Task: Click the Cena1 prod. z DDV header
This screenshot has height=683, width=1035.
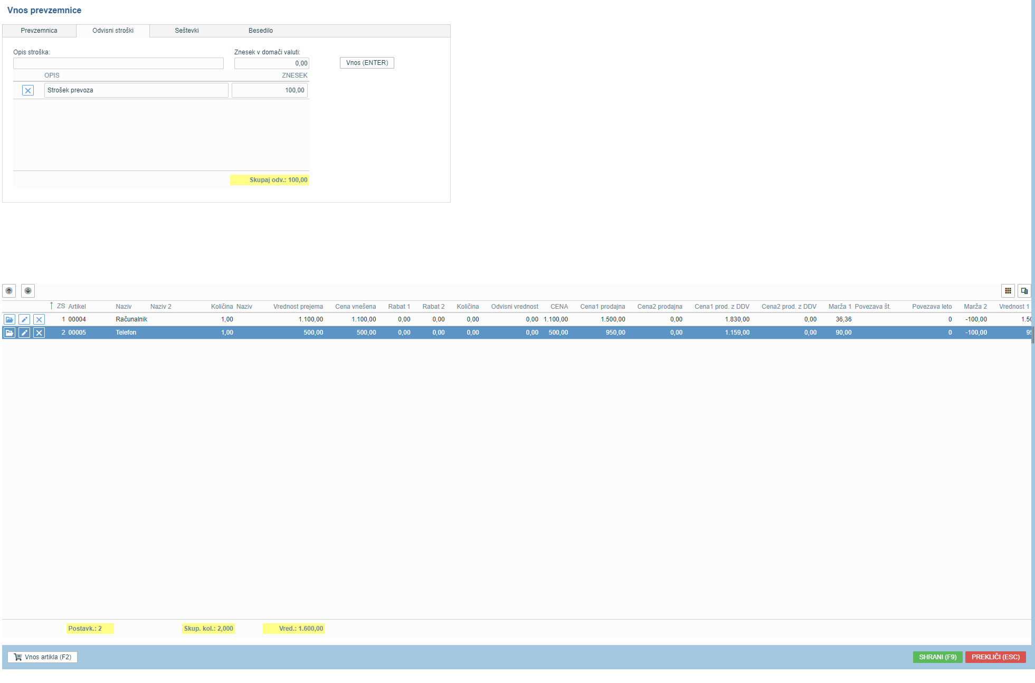Action: click(x=722, y=307)
